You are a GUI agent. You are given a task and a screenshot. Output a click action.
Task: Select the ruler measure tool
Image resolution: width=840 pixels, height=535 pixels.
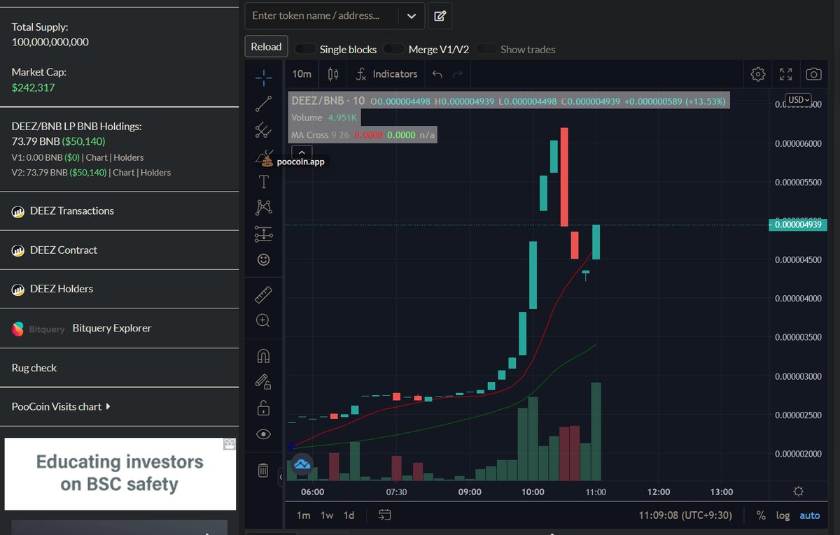tap(264, 295)
